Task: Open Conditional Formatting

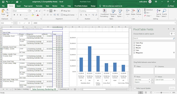Action: click(x=105, y=13)
